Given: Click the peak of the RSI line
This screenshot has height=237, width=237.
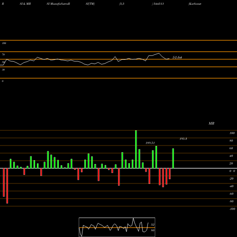Looking at the screenshot, I should tap(159, 54).
